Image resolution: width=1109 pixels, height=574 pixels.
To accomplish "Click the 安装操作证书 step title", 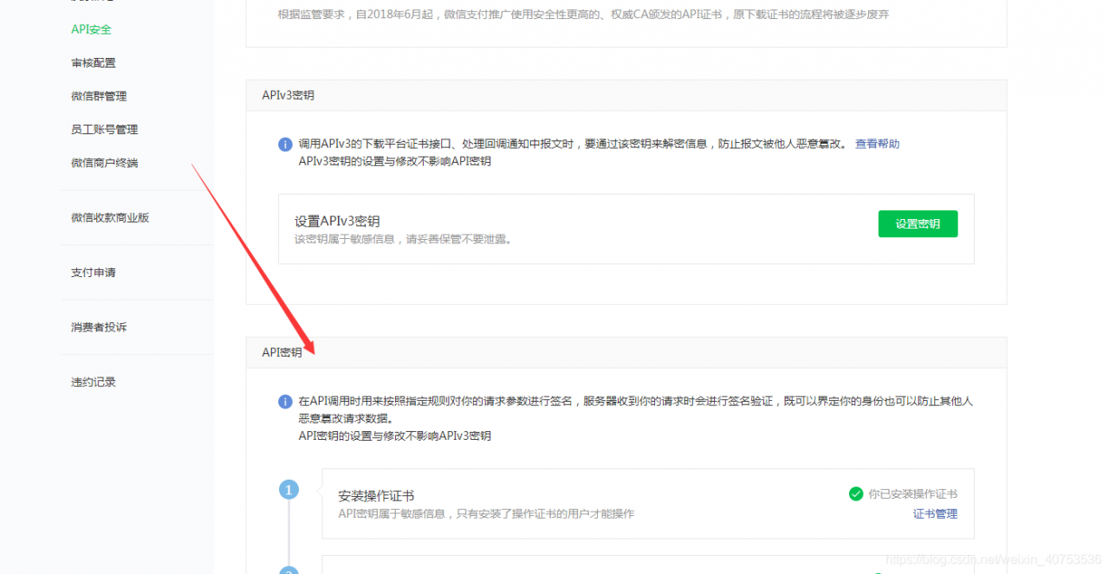I will tap(376, 495).
